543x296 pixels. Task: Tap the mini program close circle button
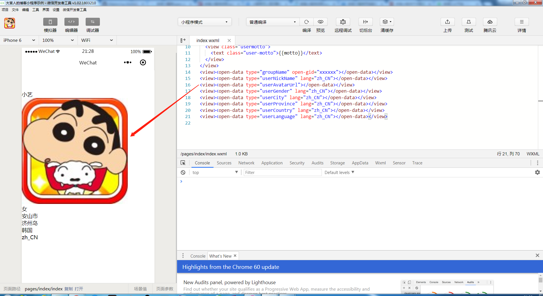tap(143, 62)
